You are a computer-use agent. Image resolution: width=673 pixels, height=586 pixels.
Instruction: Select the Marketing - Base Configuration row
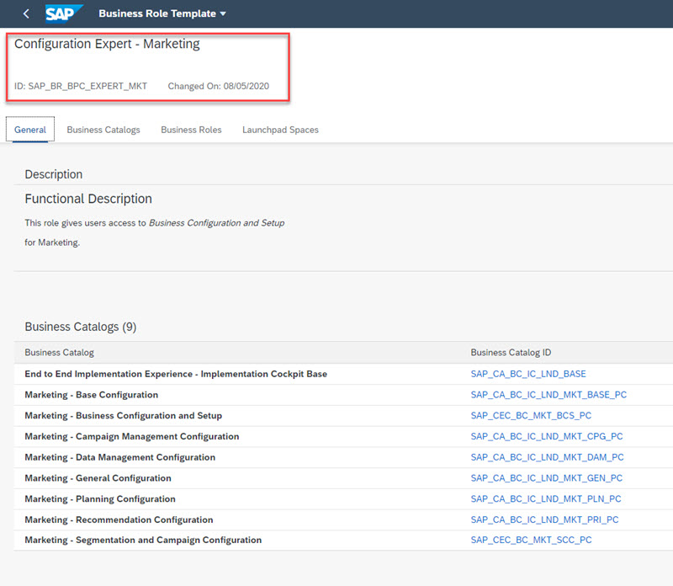coord(343,394)
